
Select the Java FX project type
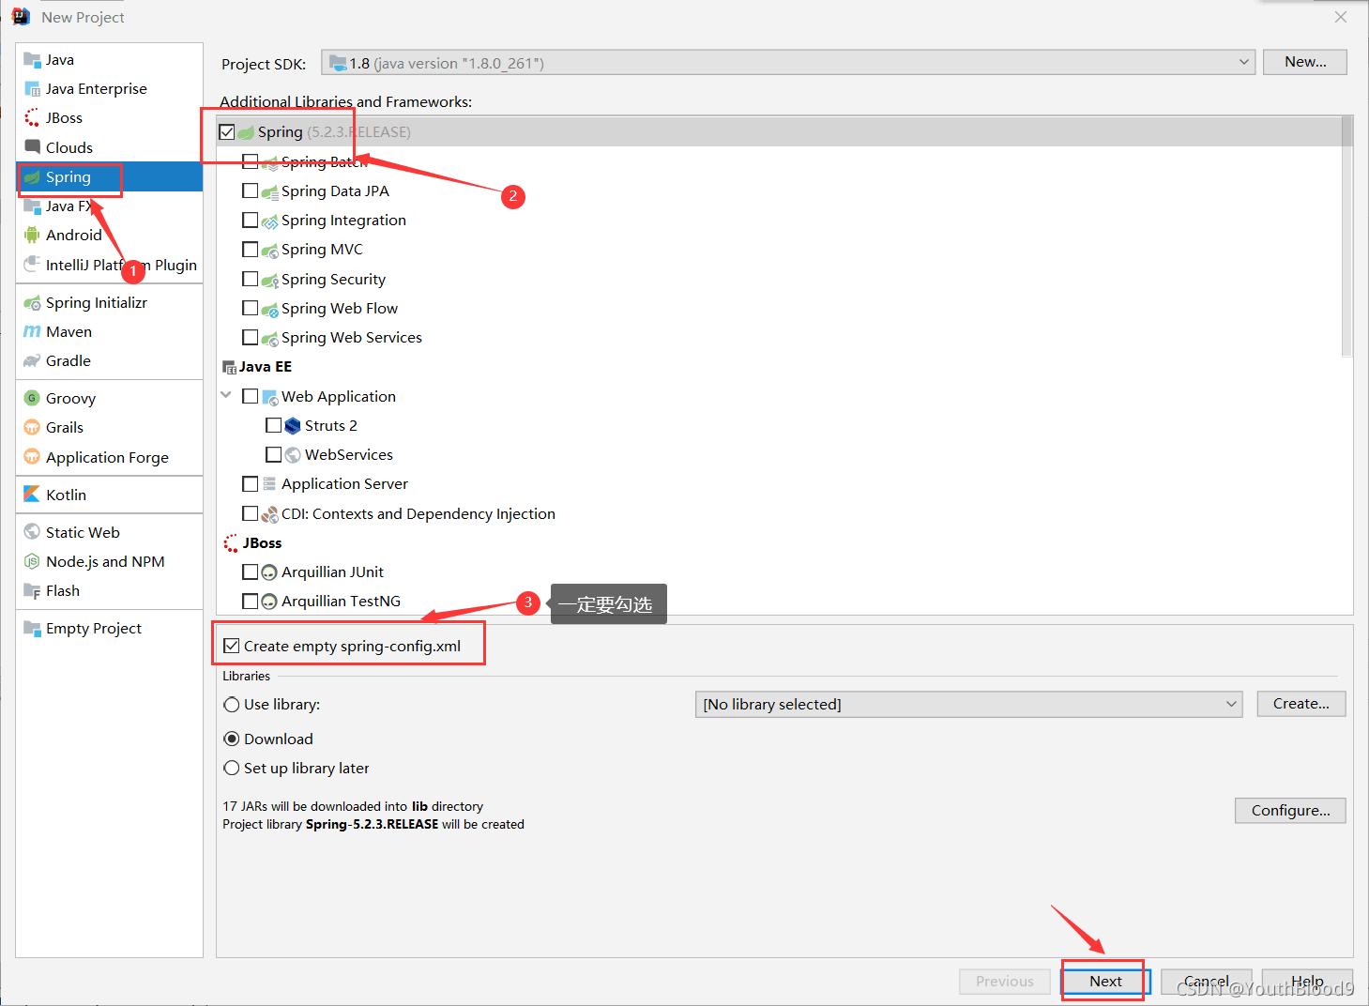[109, 206]
